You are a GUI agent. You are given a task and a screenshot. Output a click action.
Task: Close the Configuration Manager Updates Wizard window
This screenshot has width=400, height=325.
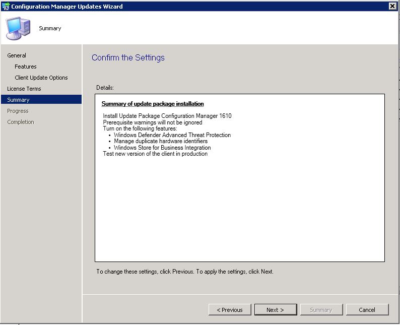392,6
